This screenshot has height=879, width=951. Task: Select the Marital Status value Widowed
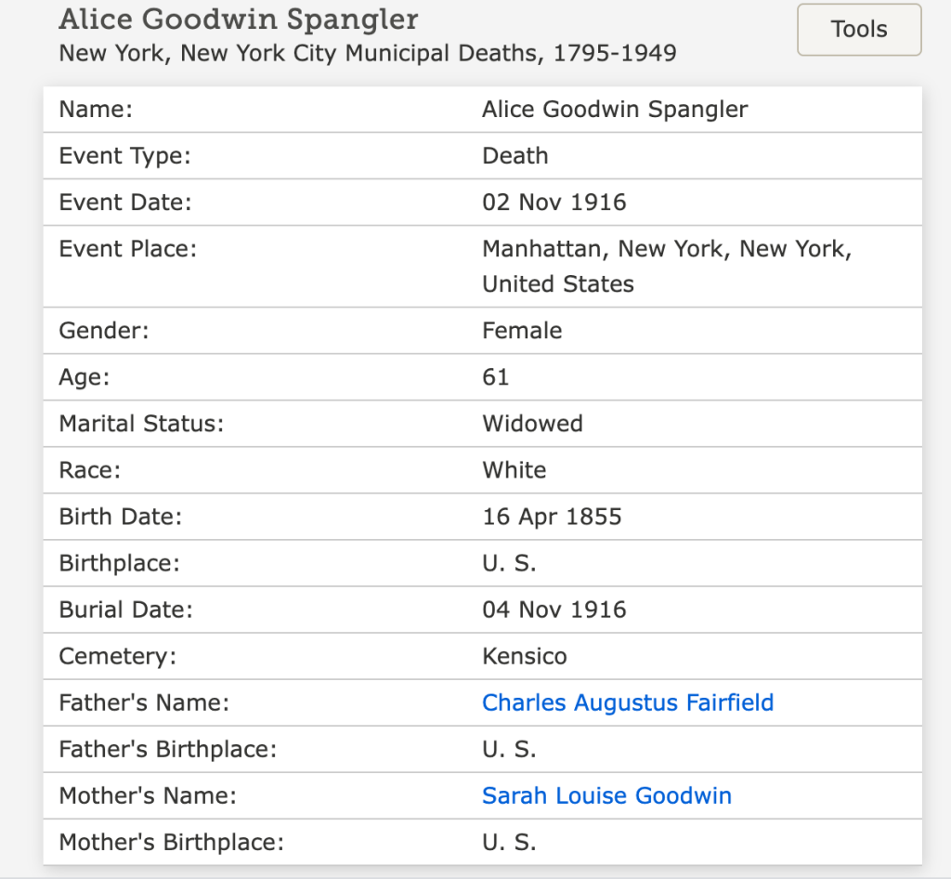[532, 424]
